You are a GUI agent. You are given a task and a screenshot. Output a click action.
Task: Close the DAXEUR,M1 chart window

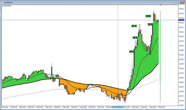tap(182, 2)
